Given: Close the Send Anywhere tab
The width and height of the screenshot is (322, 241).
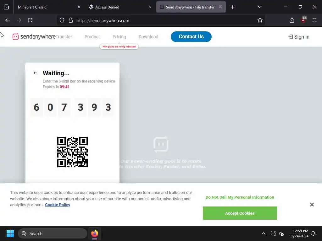Looking at the screenshot, I should [x=220, y=7].
